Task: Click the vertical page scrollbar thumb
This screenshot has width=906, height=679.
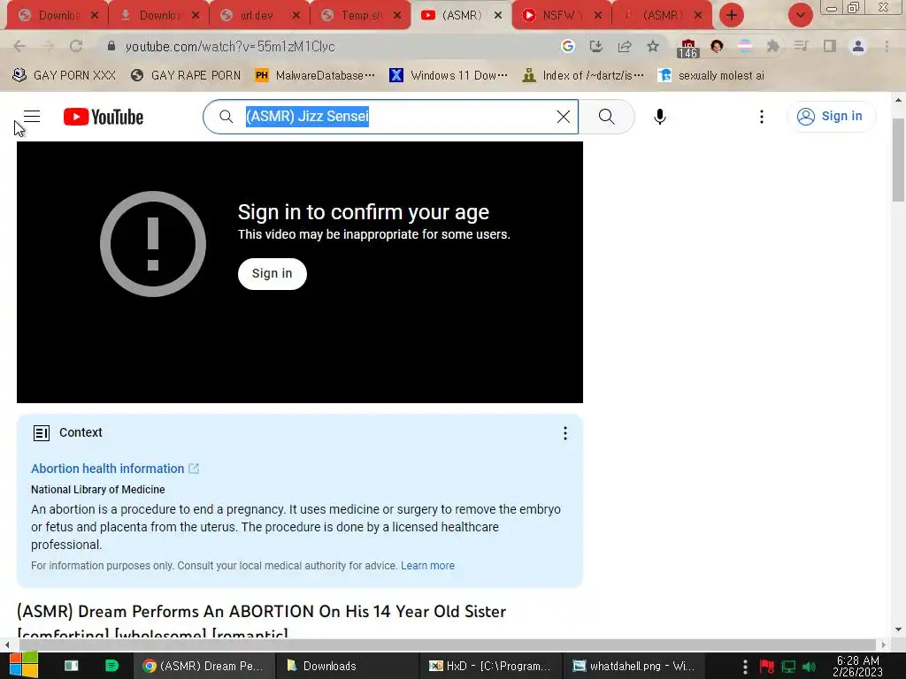Action: point(898,160)
